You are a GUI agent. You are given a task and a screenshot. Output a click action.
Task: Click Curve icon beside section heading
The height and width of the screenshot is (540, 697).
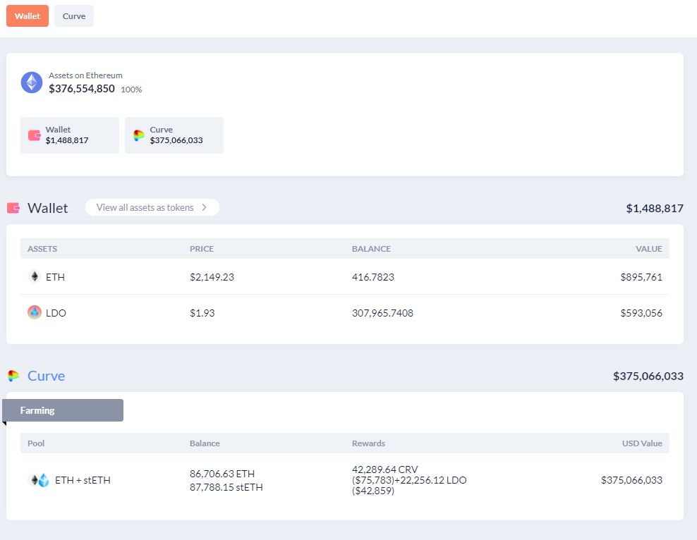[13, 376]
